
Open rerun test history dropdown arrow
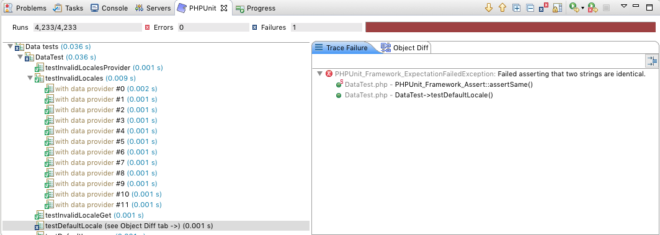(582, 8)
